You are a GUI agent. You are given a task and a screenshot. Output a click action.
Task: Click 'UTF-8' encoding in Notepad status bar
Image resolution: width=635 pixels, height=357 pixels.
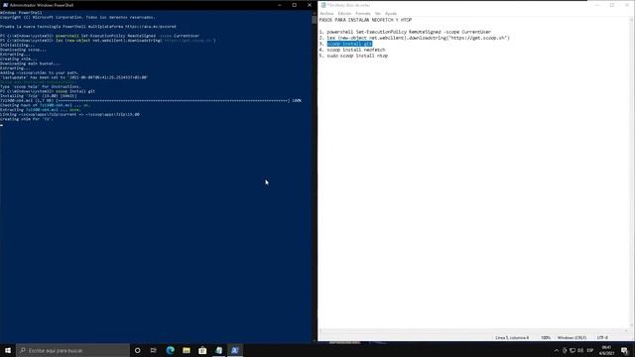602,337
